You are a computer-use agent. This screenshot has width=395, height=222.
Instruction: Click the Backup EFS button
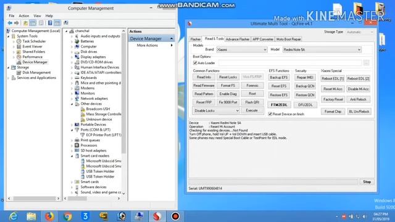pos(279,77)
